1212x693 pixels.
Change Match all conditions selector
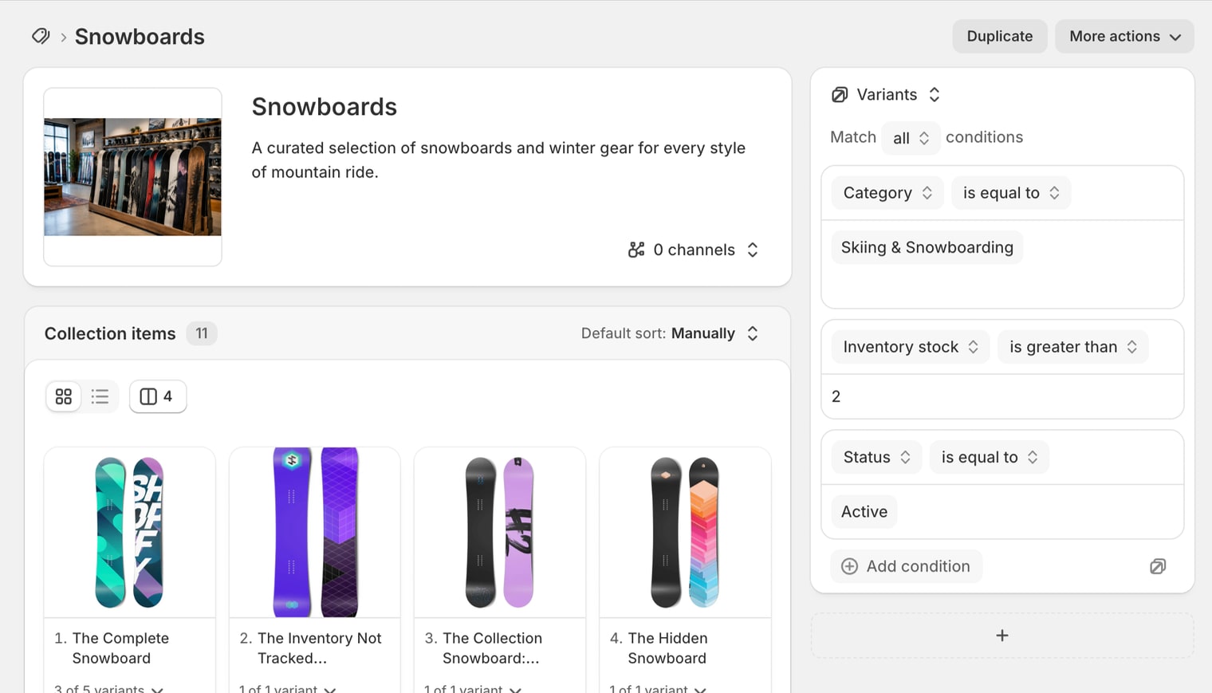pos(910,138)
